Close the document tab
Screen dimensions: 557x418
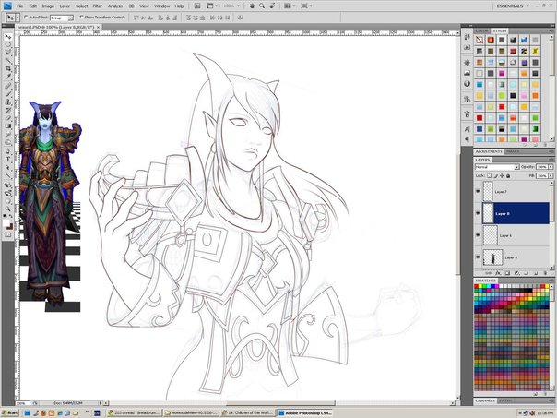tap(98, 27)
